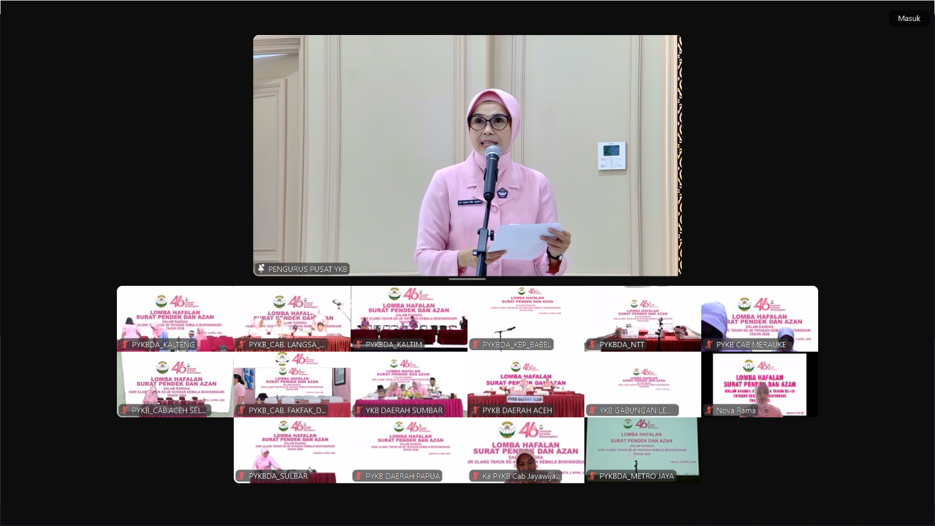Viewport: 935px width, 526px height.
Task: Select the PYKBDA_KEP_BABEL video tile
Action: tap(526, 316)
